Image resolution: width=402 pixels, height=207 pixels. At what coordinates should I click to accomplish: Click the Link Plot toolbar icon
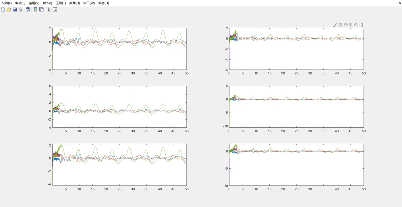tap(28, 9)
